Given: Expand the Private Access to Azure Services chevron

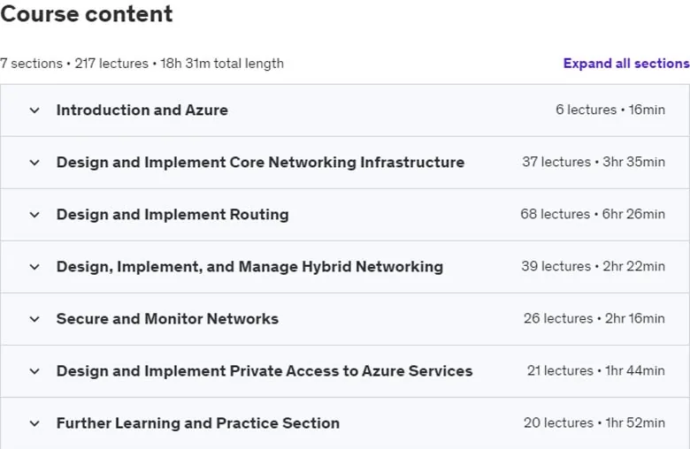Looking at the screenshot, I should coord(34,371).
